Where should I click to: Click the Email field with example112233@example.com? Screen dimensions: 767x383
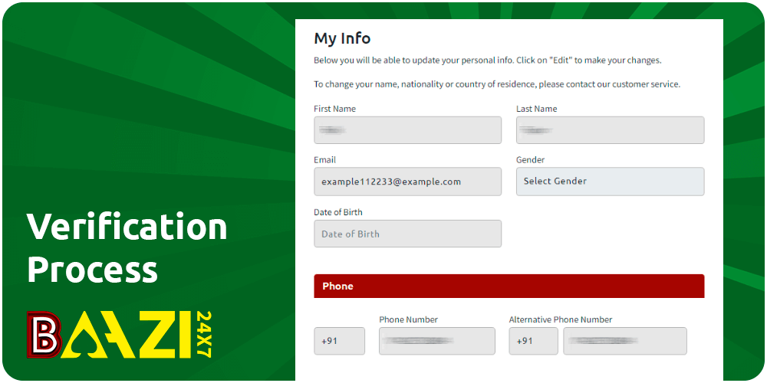(407, 182)
